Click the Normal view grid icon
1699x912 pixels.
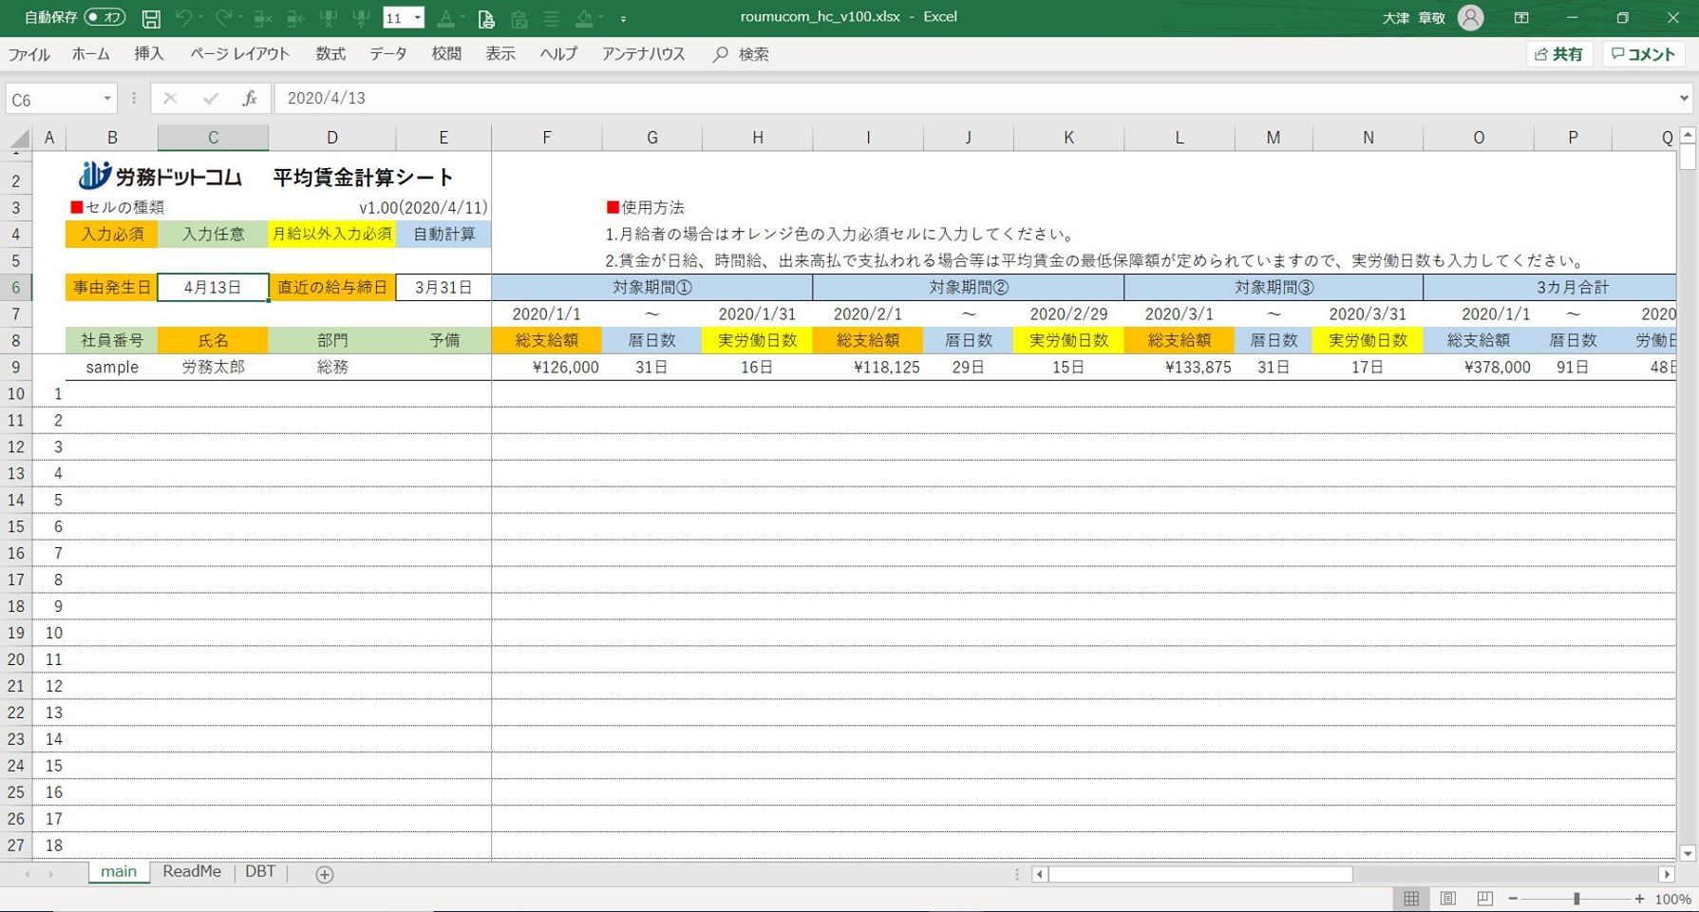tap(1411, 899)
